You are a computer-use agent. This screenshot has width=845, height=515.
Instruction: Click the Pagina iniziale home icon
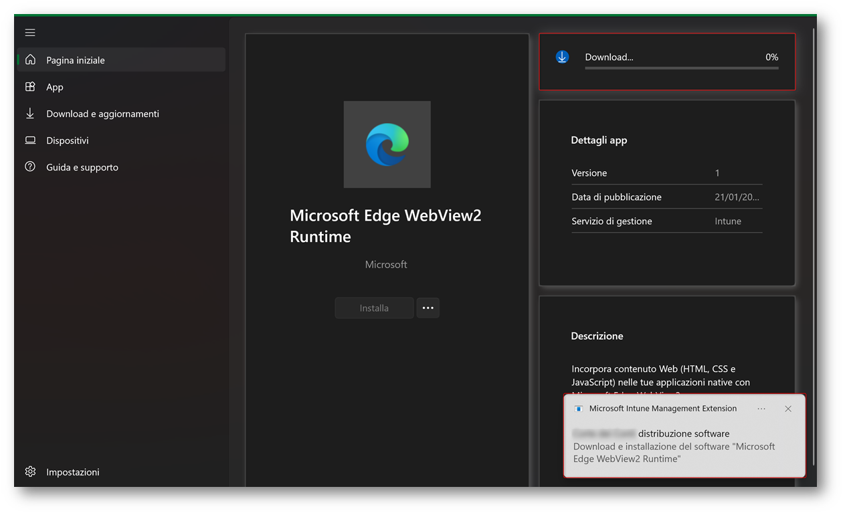(30, 60)
